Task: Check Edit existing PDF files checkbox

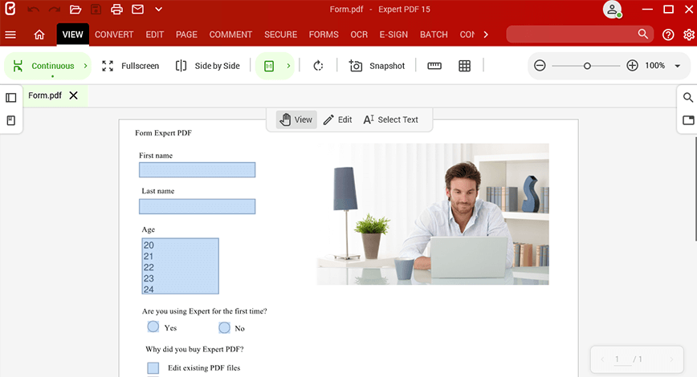Action: tap(153, 367)
